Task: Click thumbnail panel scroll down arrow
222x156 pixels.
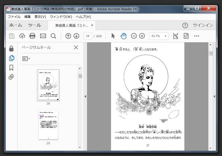Action: 80,147
